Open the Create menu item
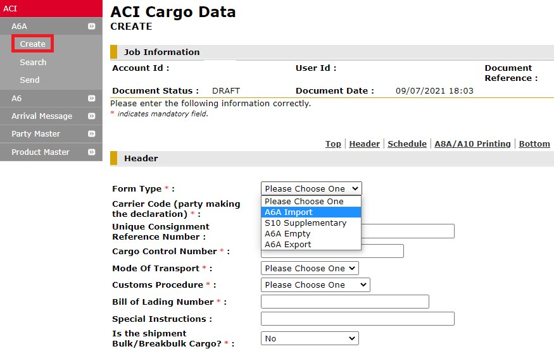This screenshot has height=349, width=554. [x=32, y=44]
